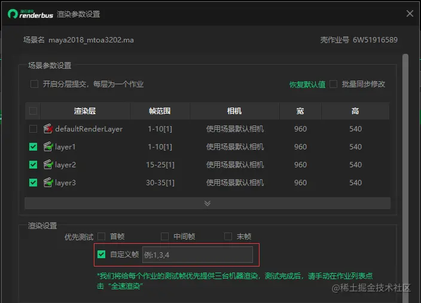Click the layer3 clapperboard icon
This screenshot has height=303, width=421.
48,183
